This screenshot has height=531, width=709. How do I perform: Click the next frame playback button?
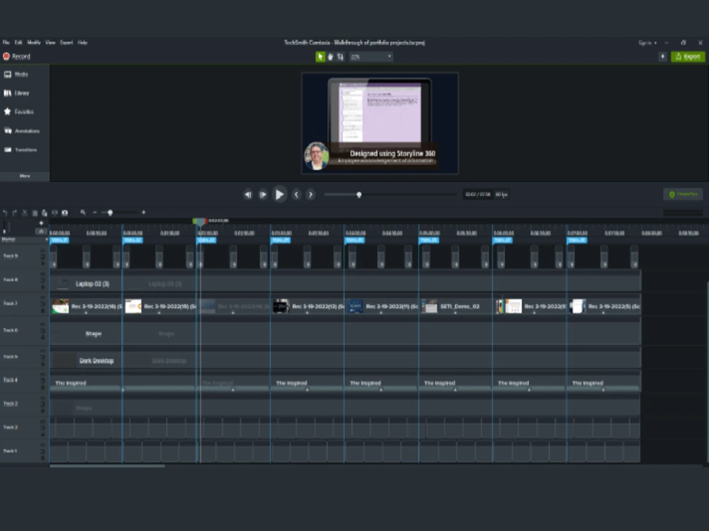[263, 195]
